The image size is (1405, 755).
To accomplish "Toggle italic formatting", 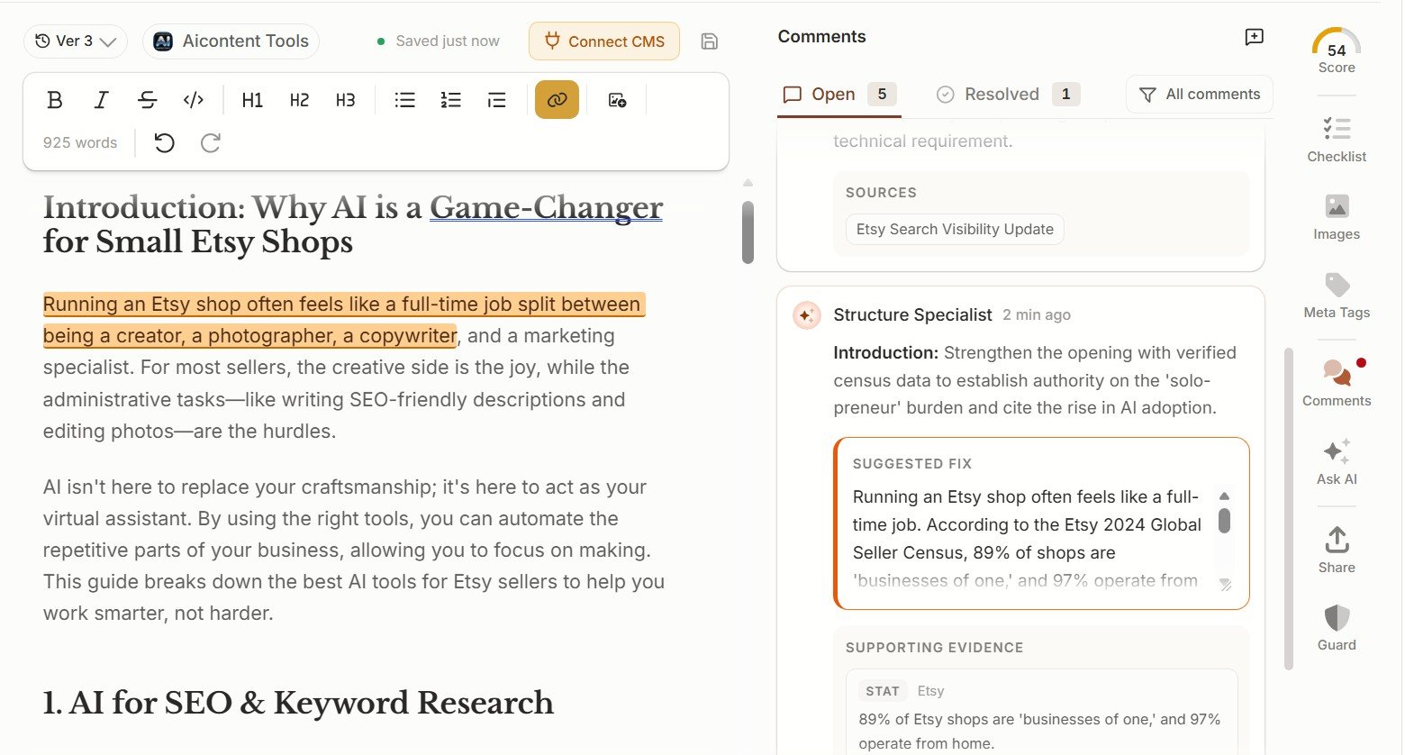I will (x=101, y=100).
